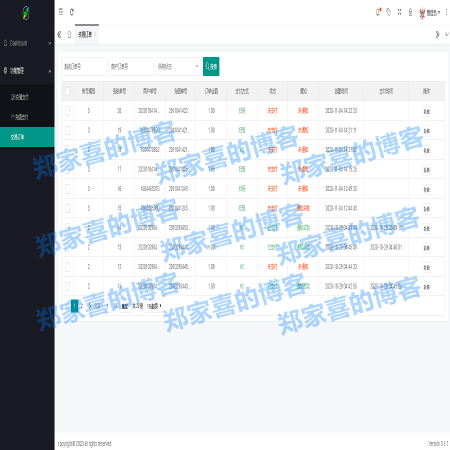
Task: Click the 系统订单号 input field
Action: [84, 66]
